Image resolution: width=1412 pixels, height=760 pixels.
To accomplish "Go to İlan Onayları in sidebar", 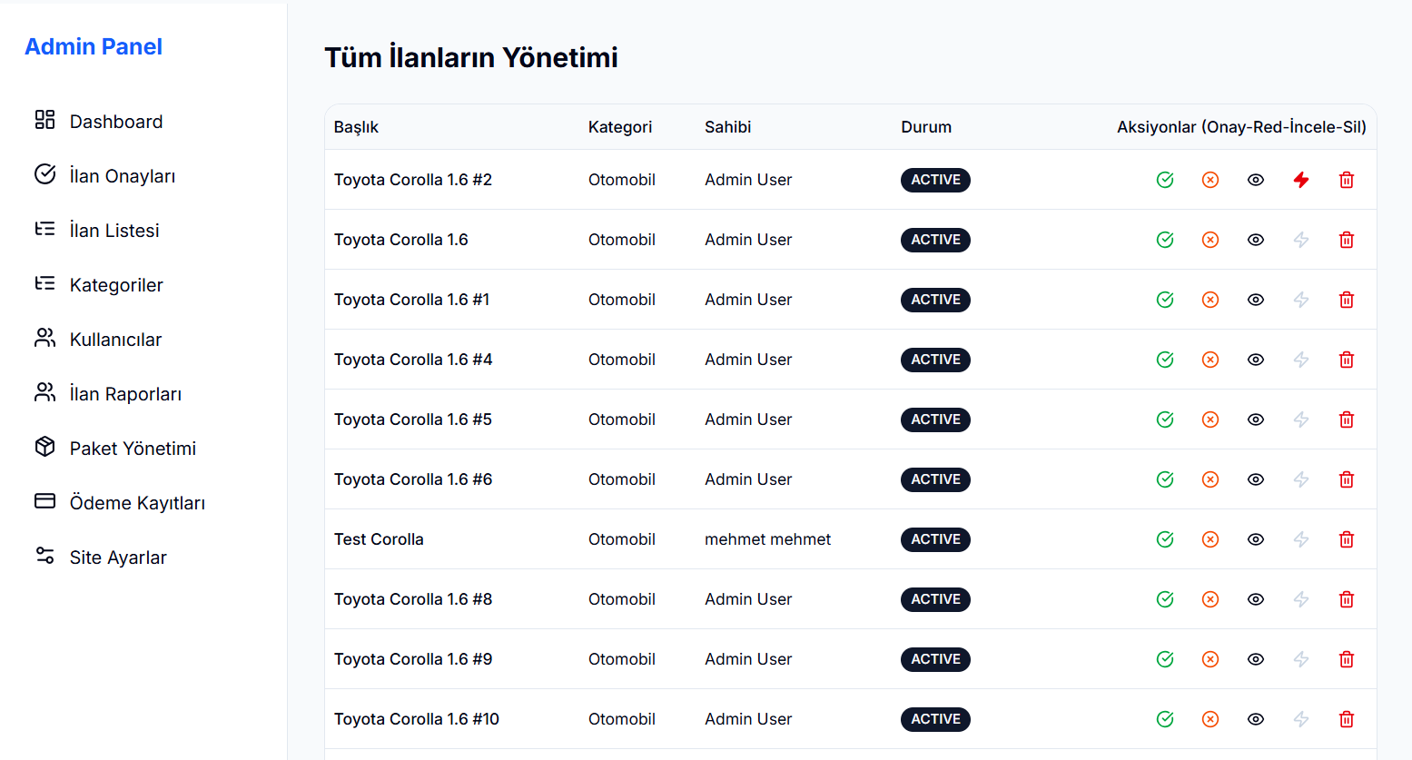I will pyautogui.click(x=122, y=176).
